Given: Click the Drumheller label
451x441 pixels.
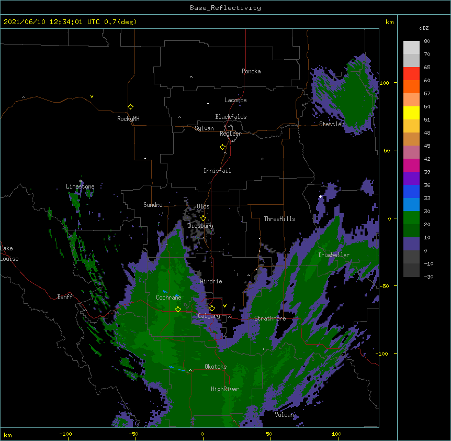Looking at the screenshot, I should pos(334,255).
